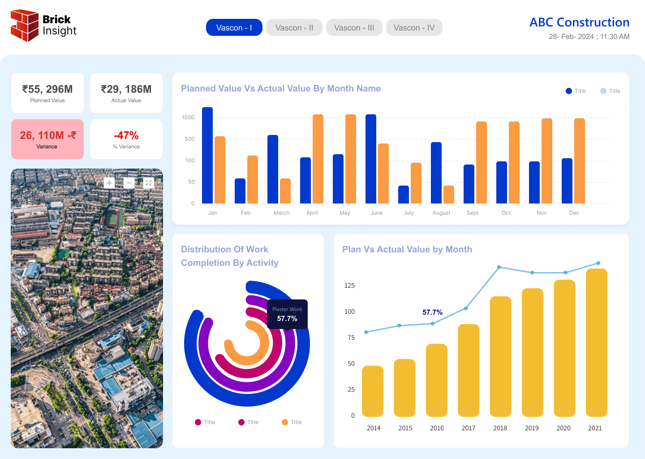Select the blue January bar
This screenshot has width=645, height=459.
pos(207,155)
